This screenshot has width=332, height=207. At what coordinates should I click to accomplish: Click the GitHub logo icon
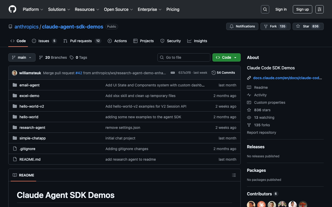pyautogui.click(x=12, y=9)
